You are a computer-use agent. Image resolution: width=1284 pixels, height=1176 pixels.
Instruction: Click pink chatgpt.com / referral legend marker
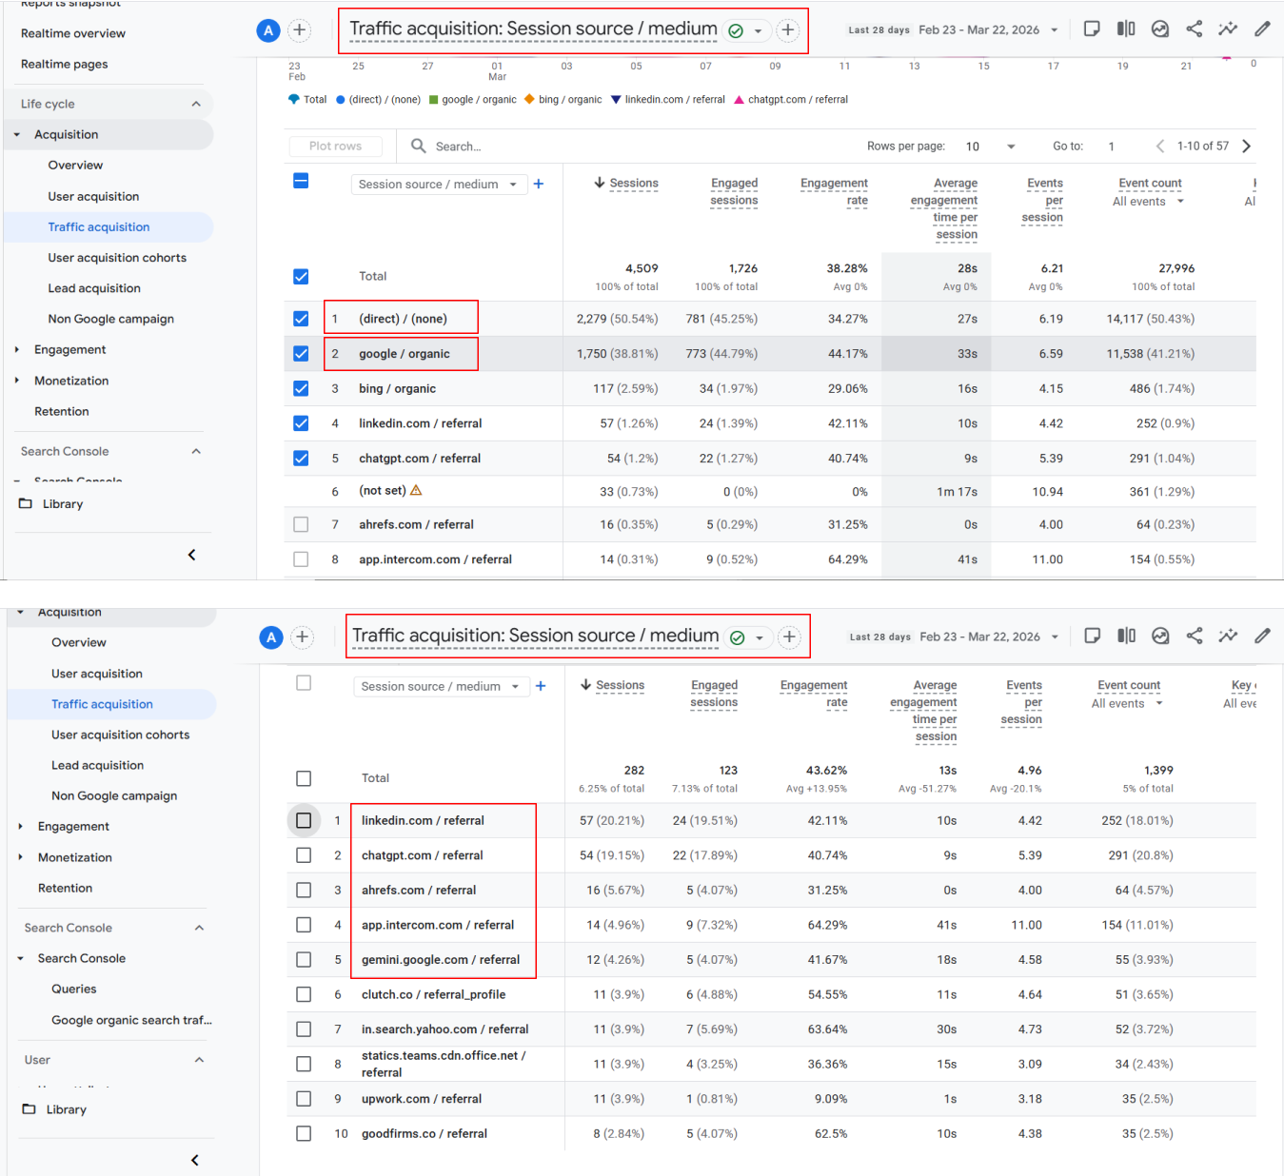(x=739, y=100)
